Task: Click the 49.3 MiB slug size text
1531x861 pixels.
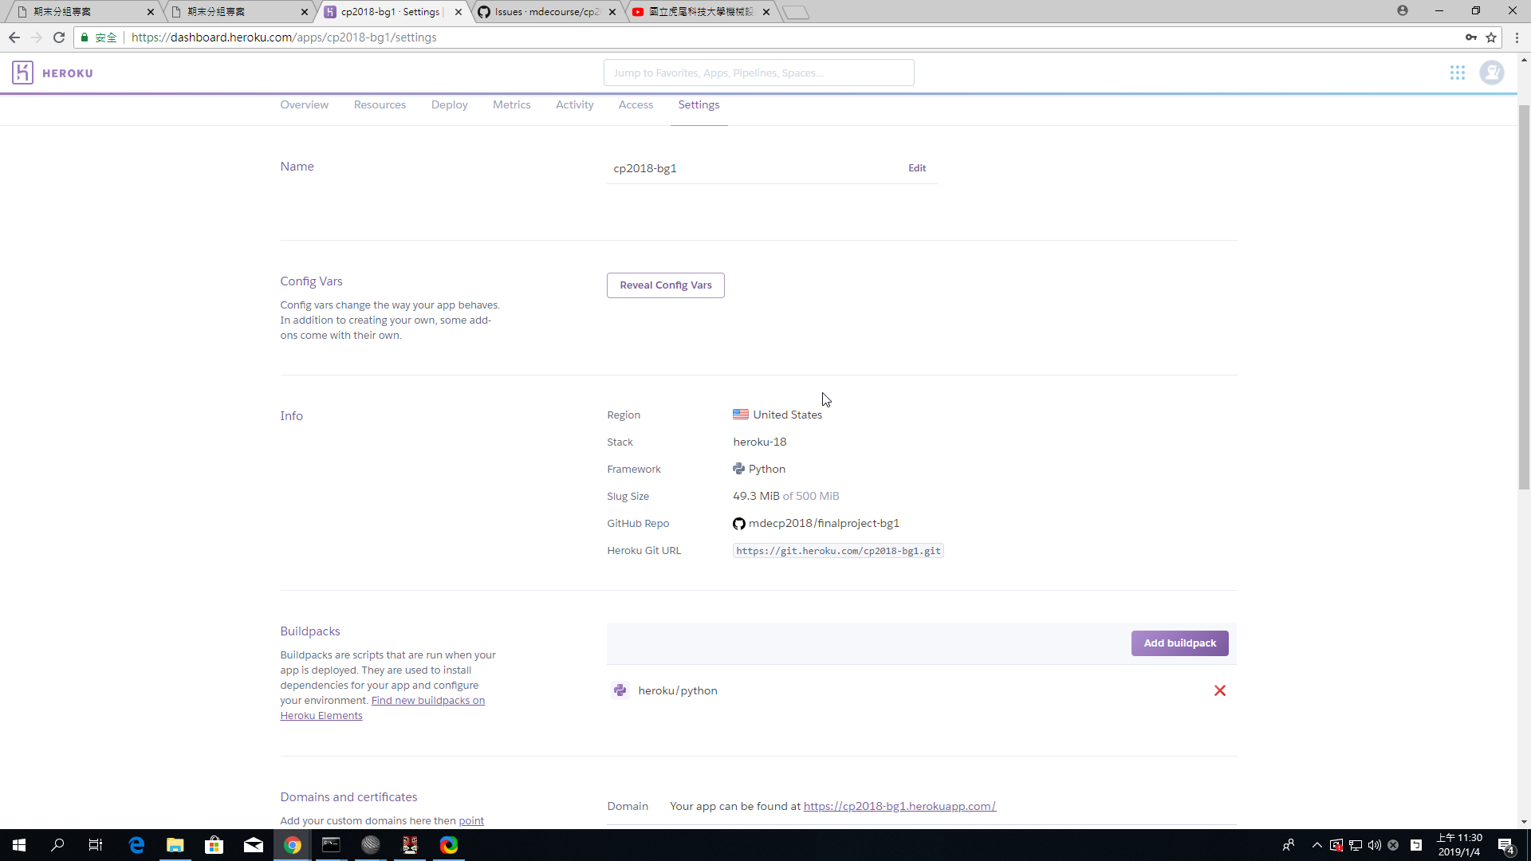Action: coord(756,496)
